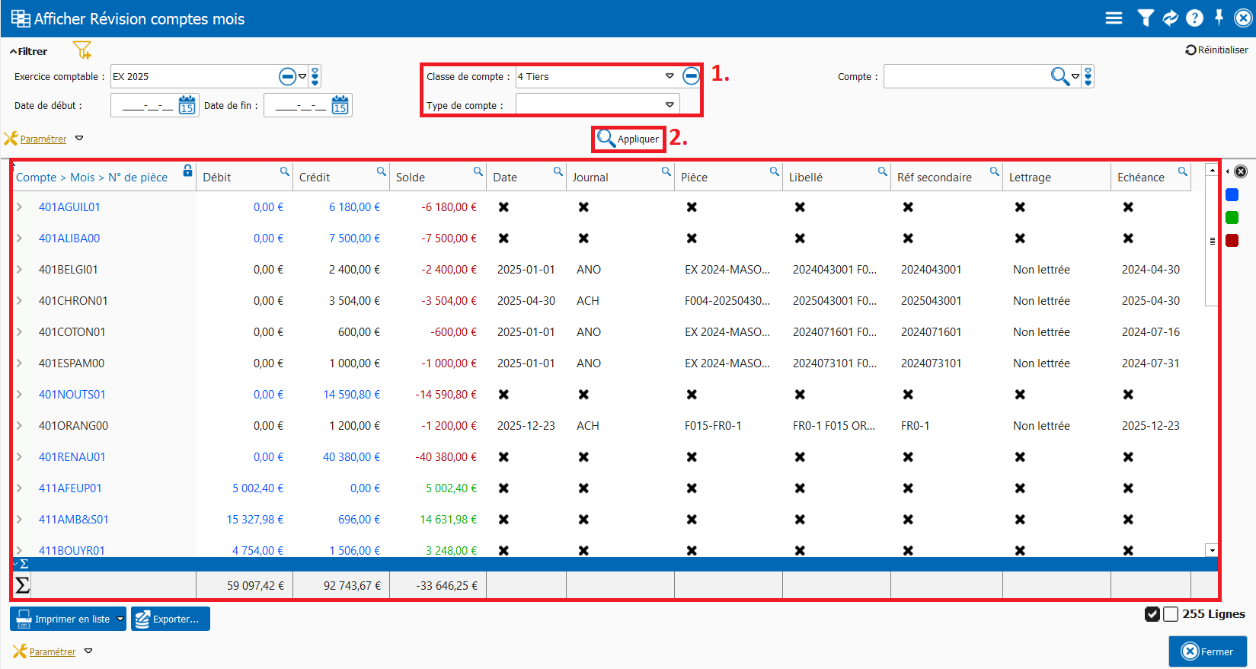This screenshot has width=1256, height=669.
Task: Click the lock icon on Compte column header
Action: click(x=187, y=171)
